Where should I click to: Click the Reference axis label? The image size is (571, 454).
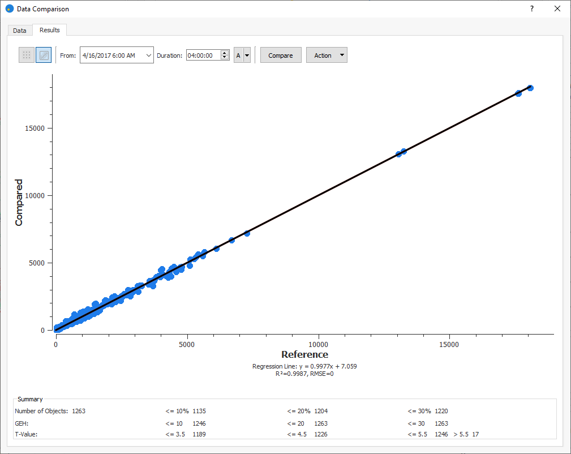pyautogui.click(x=304, y=354)
